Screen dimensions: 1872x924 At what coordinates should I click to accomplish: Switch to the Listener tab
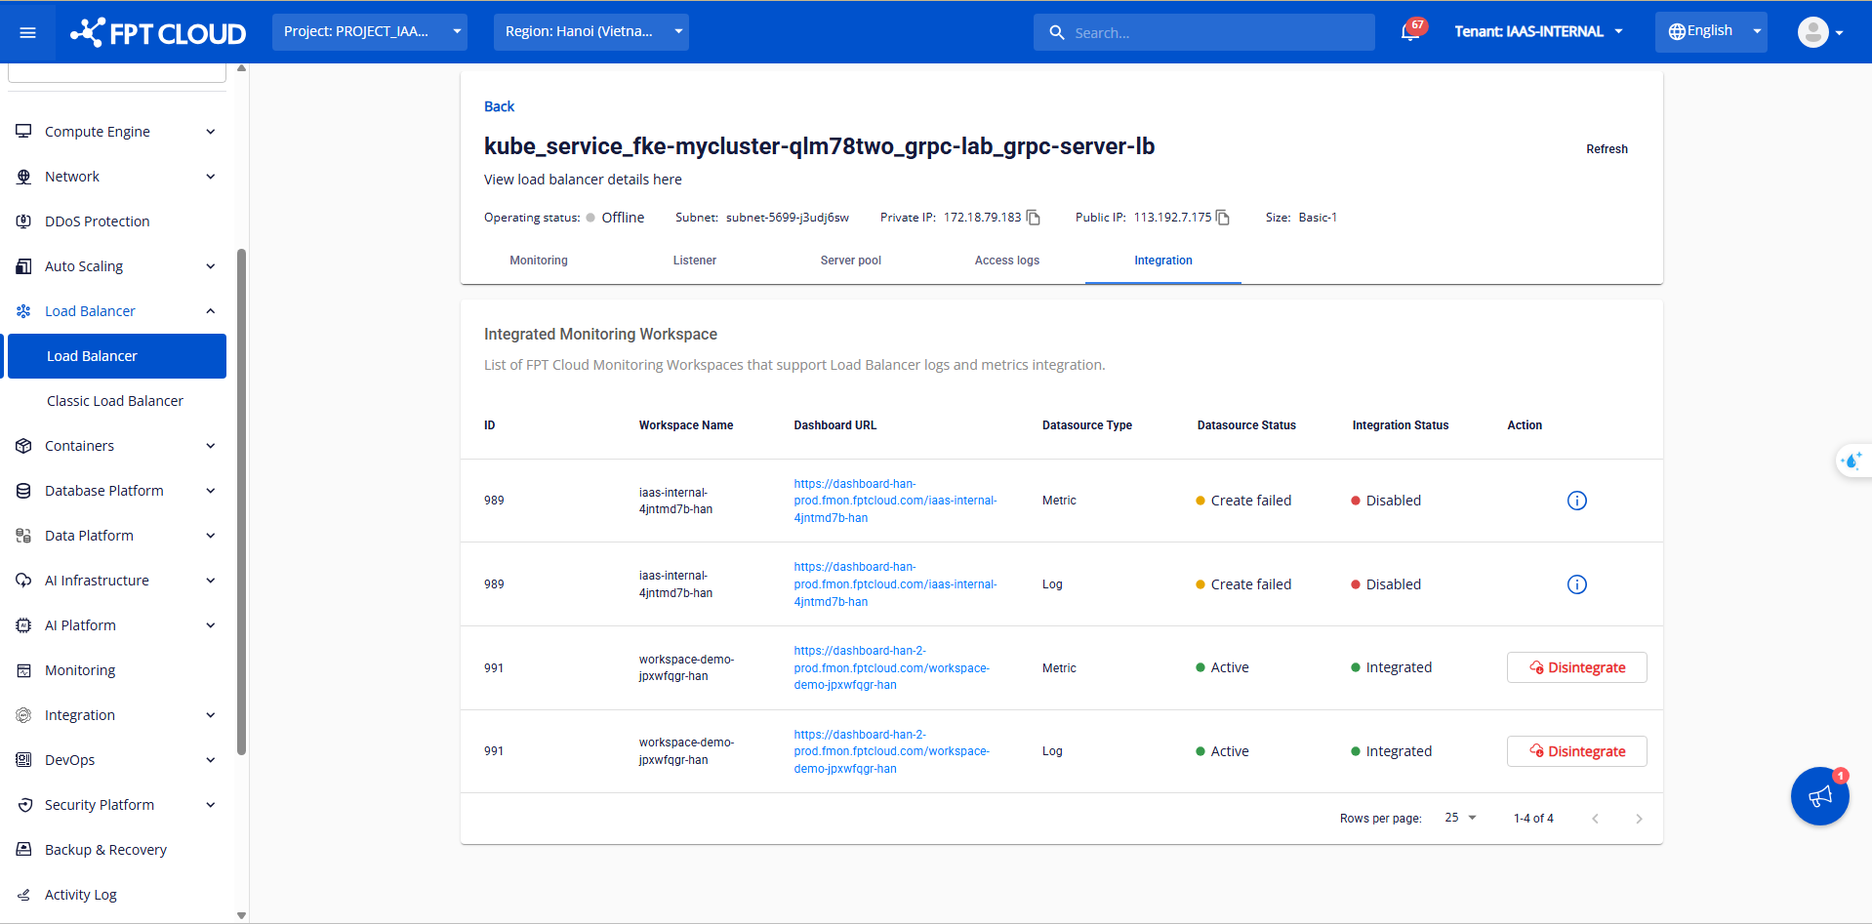pos(694,261)
